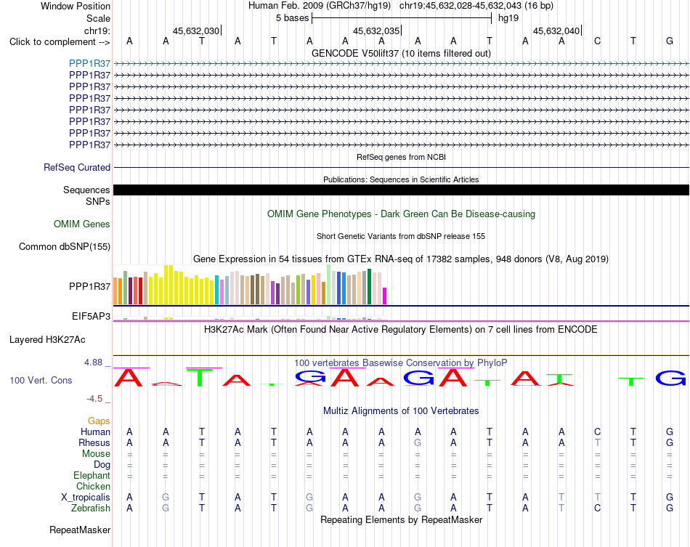Screen dimensions: 690x547
Task: Open the OMIM Genes track label
Action: [x=82, y=224]
